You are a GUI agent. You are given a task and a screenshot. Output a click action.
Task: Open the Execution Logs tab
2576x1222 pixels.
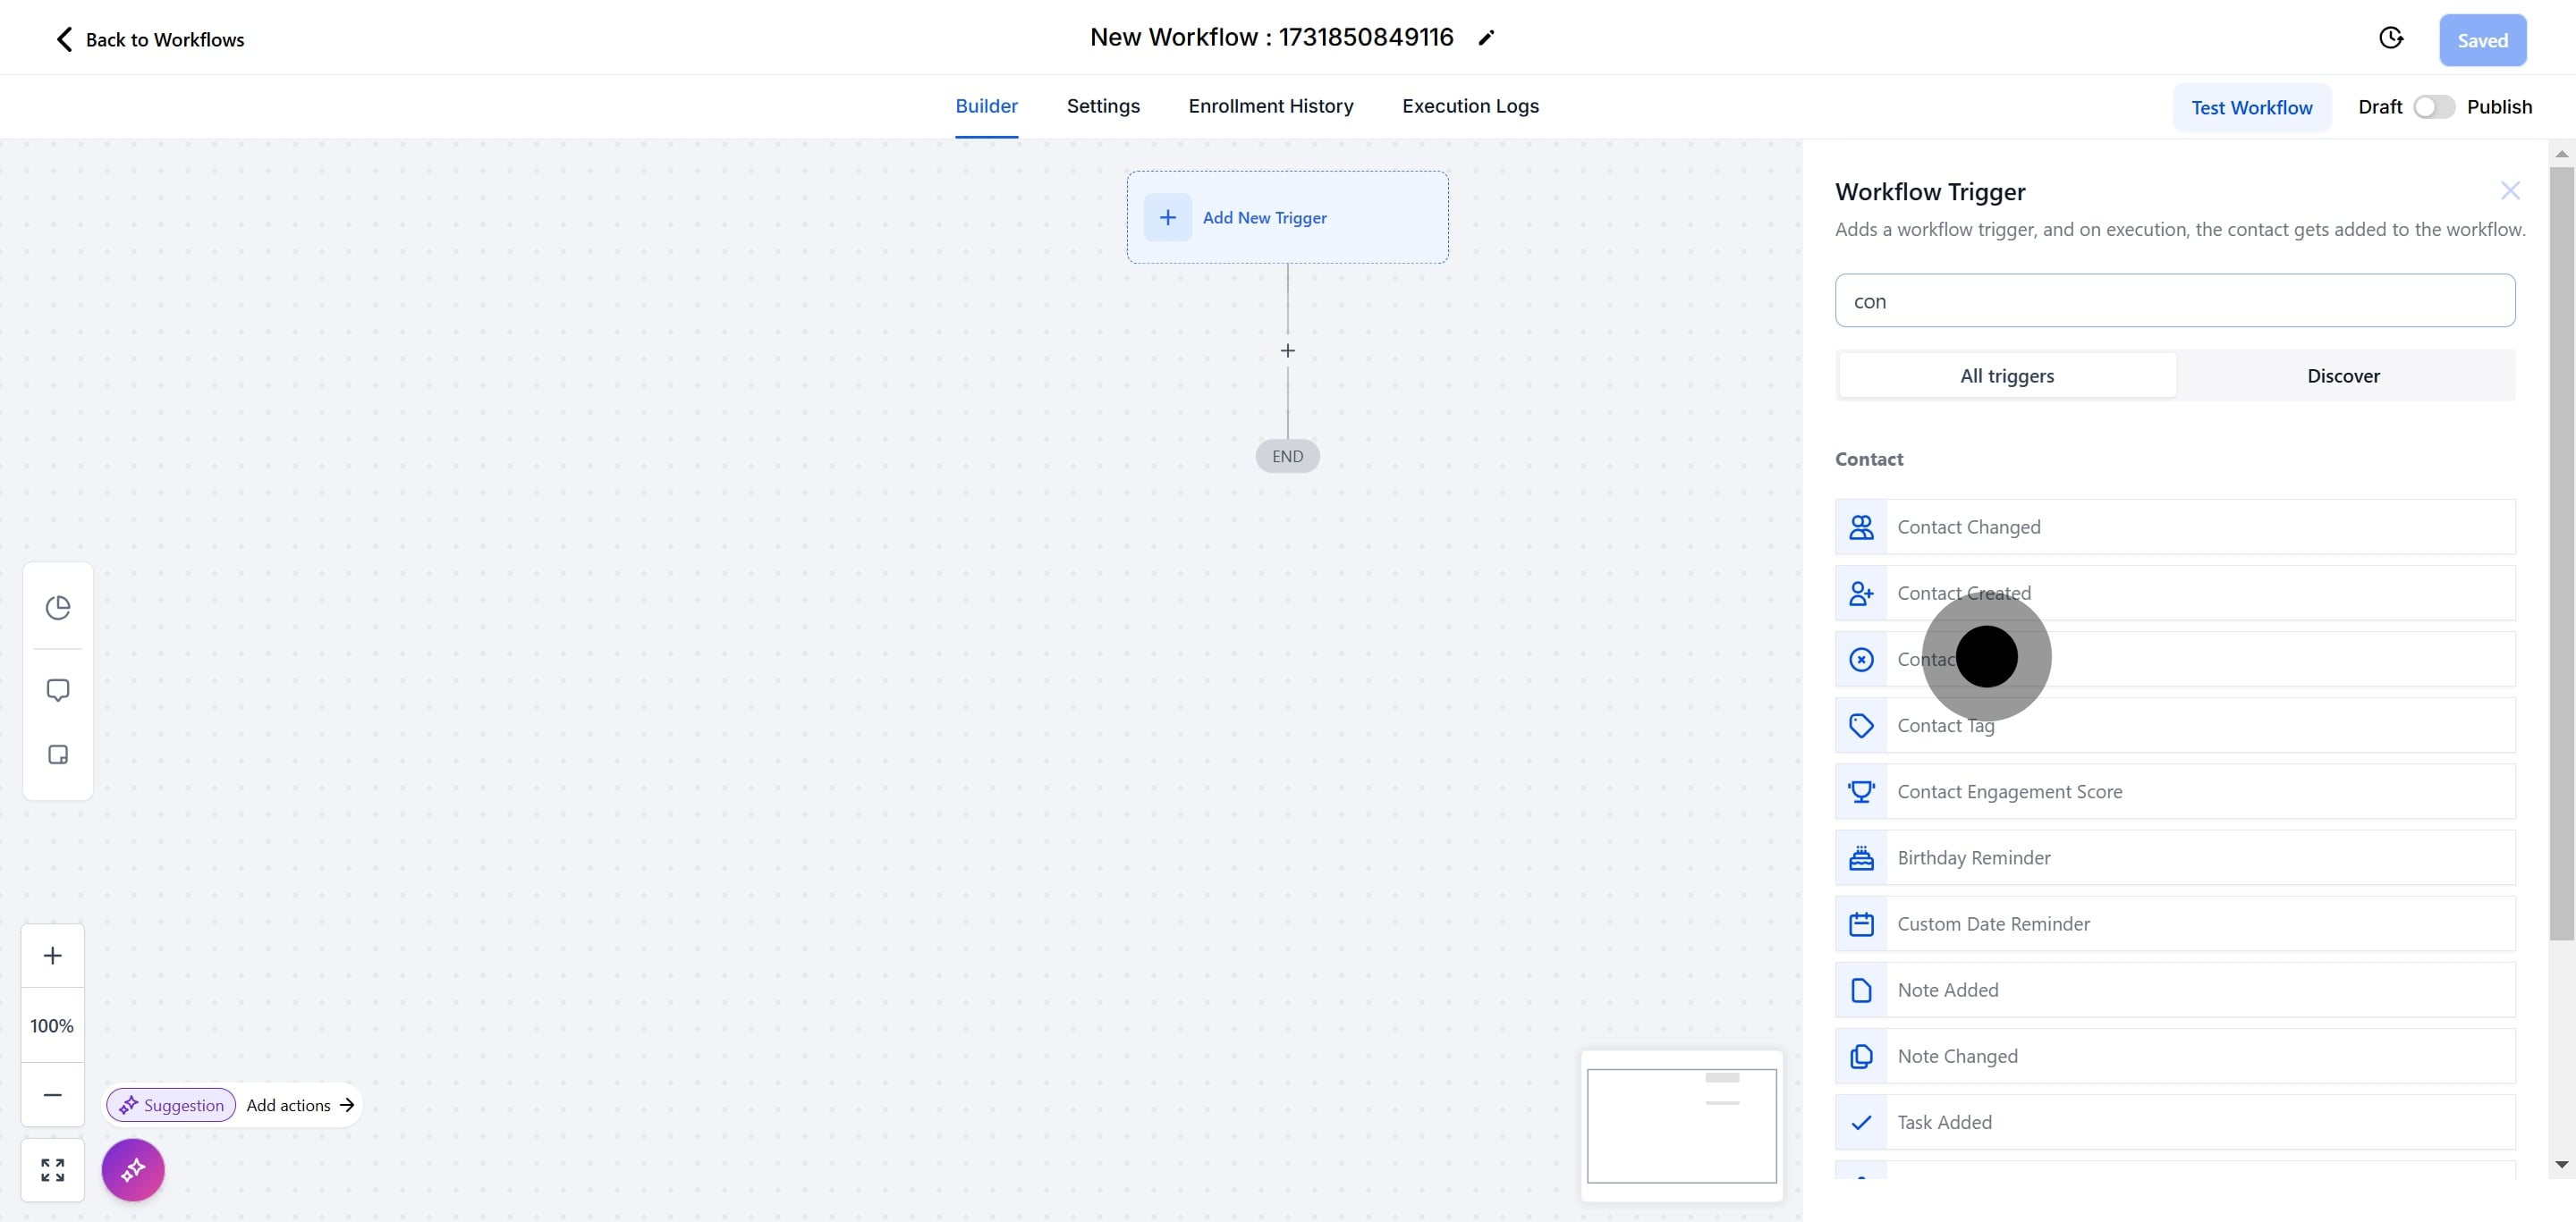coord(1470,105)
